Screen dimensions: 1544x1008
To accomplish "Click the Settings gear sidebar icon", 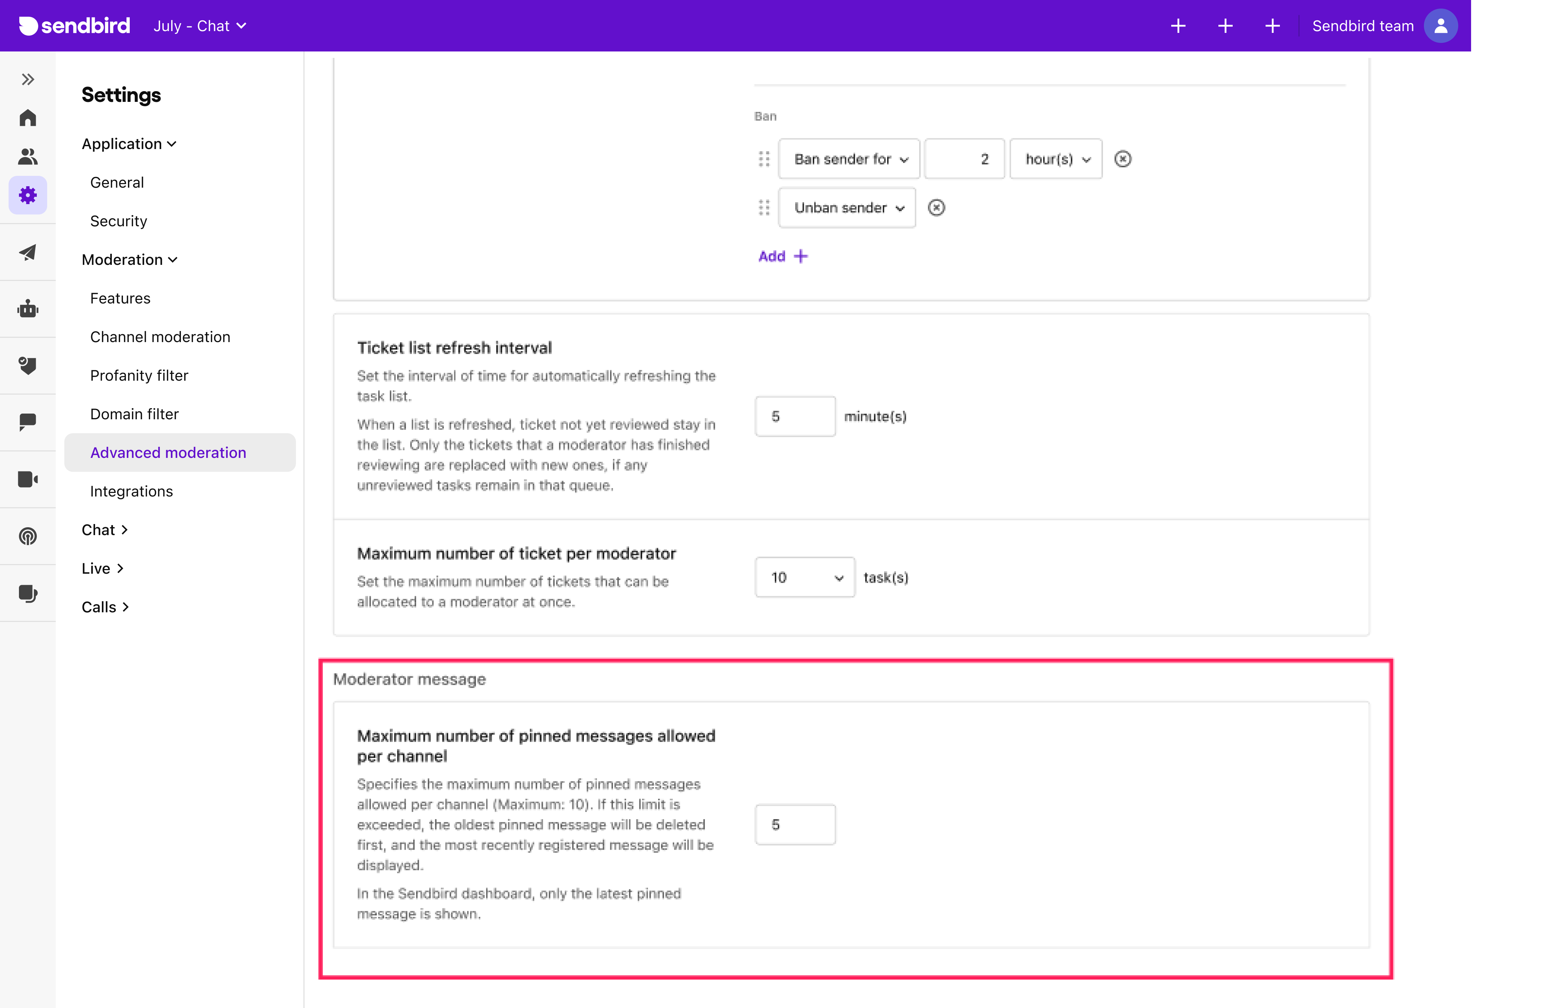I will tap(28, 194).
